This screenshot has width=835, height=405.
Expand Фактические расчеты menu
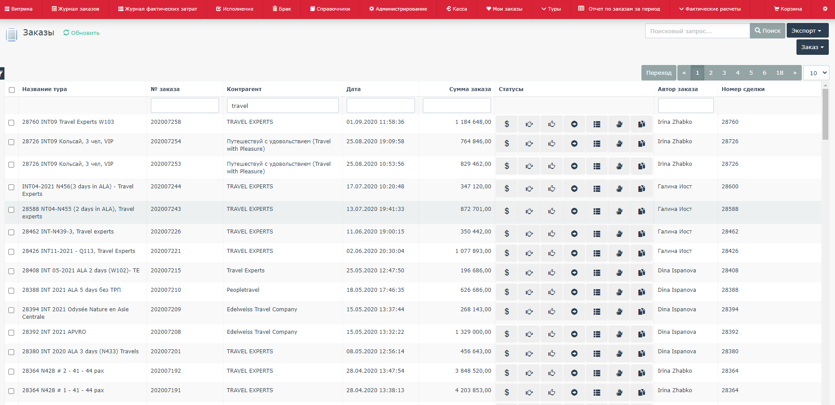(x=710, y=9)
